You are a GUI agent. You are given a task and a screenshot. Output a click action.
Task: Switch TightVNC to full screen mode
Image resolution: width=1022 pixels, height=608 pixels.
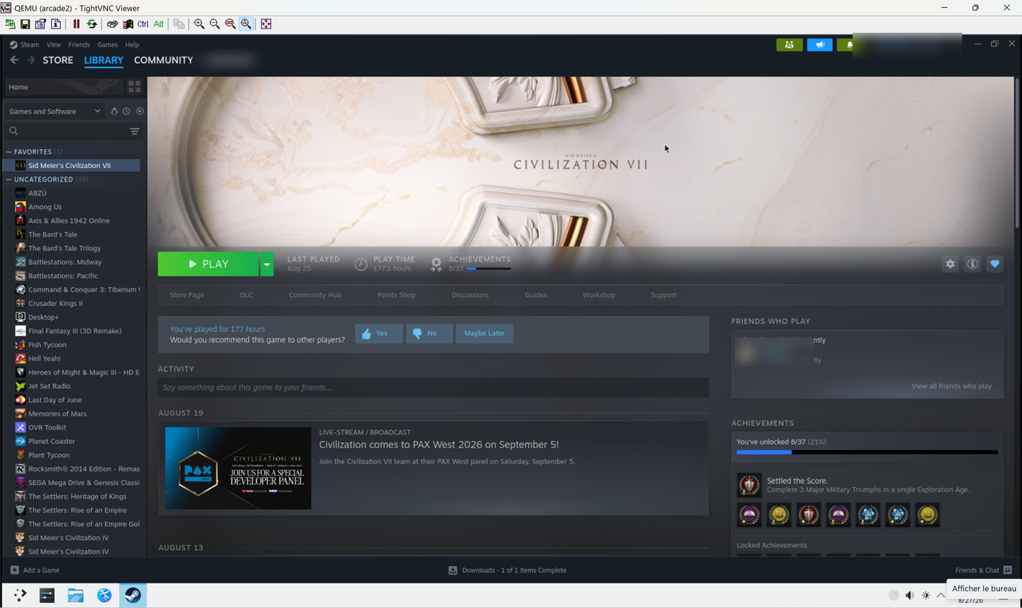266,24
